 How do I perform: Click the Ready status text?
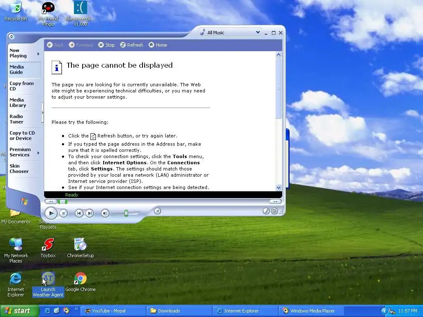(x=71, y=195)
